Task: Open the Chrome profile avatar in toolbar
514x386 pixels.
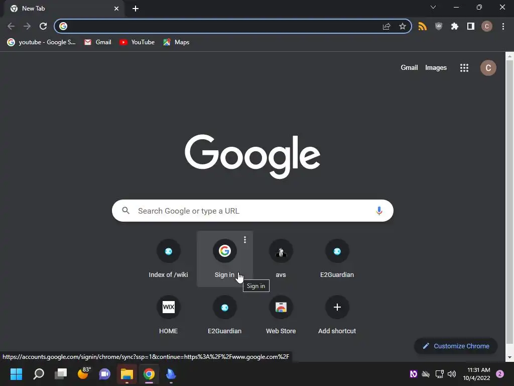Action: pos(487,26)
